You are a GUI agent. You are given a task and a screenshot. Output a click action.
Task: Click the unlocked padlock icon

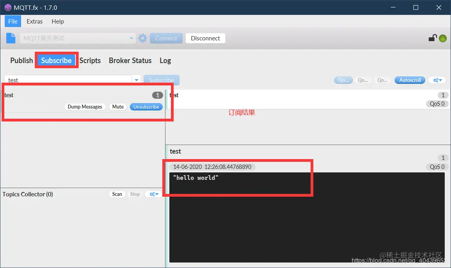click(x=433, y=38)
